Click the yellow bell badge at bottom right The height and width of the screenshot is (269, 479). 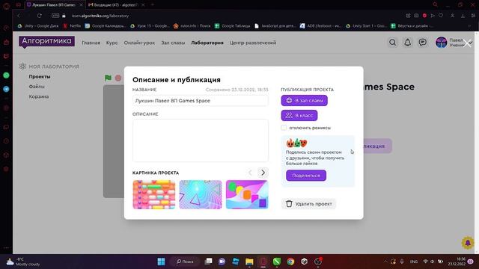[468, 243]
